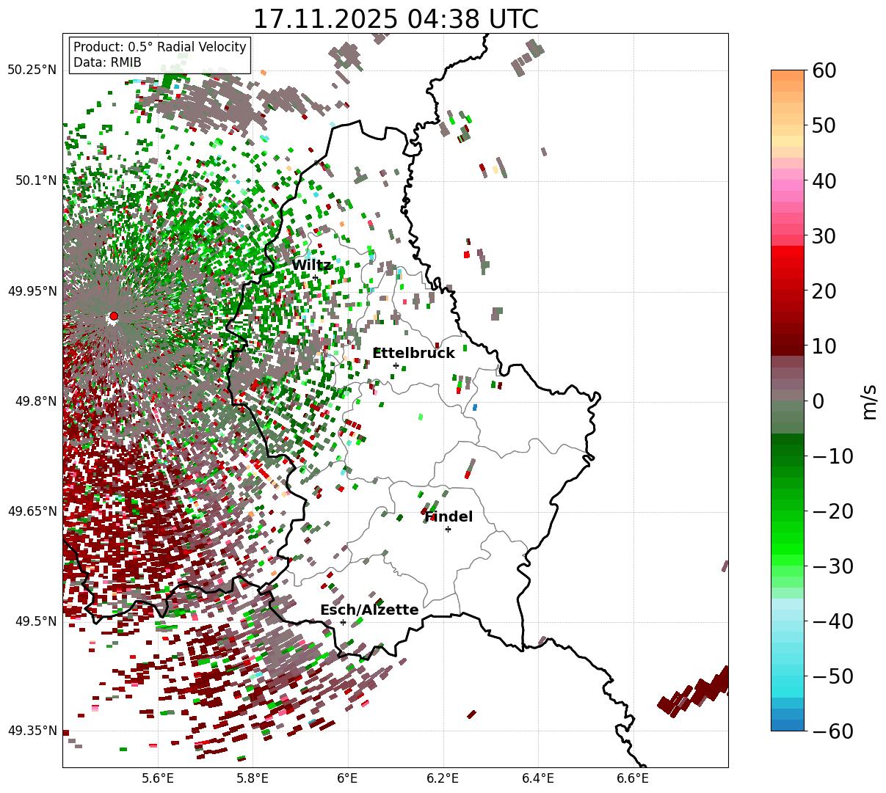Viewport: 886px width, 793px height.
Task: Click the colorbar label 30
Action: click(823, 235)
